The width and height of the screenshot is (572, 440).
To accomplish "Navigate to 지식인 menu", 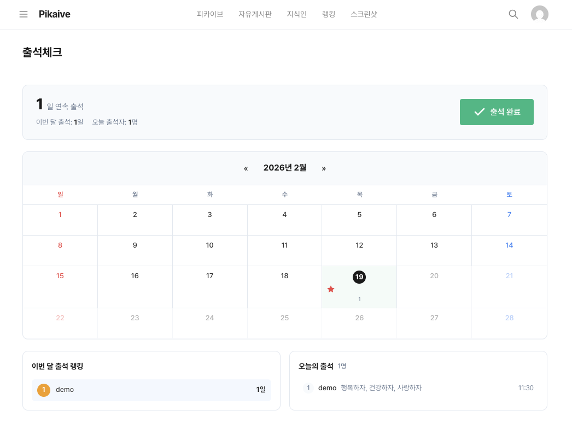I will tap(297, 14).
